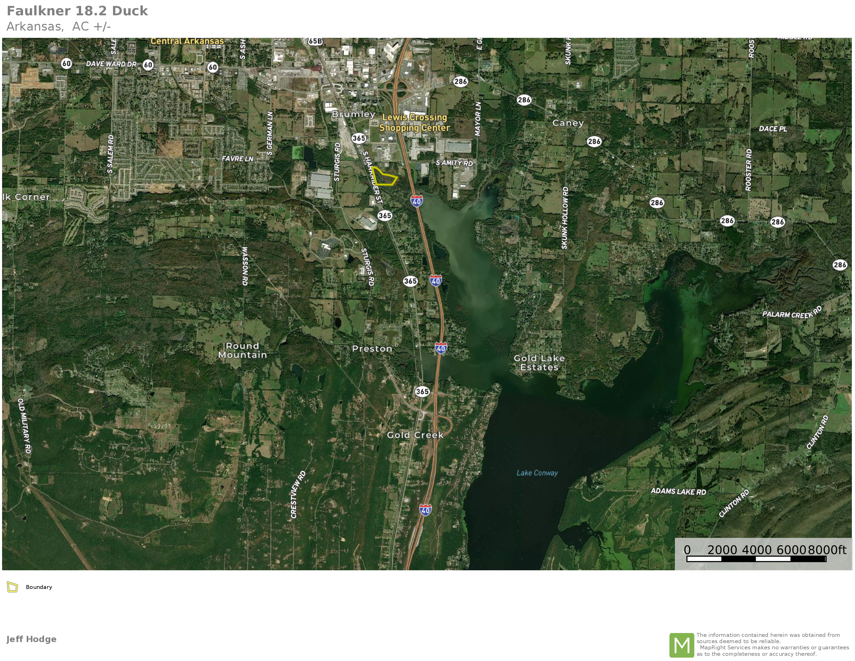Click the Brumley place label
The height and width of the screenshot is (661, 855).
point(354,114)
